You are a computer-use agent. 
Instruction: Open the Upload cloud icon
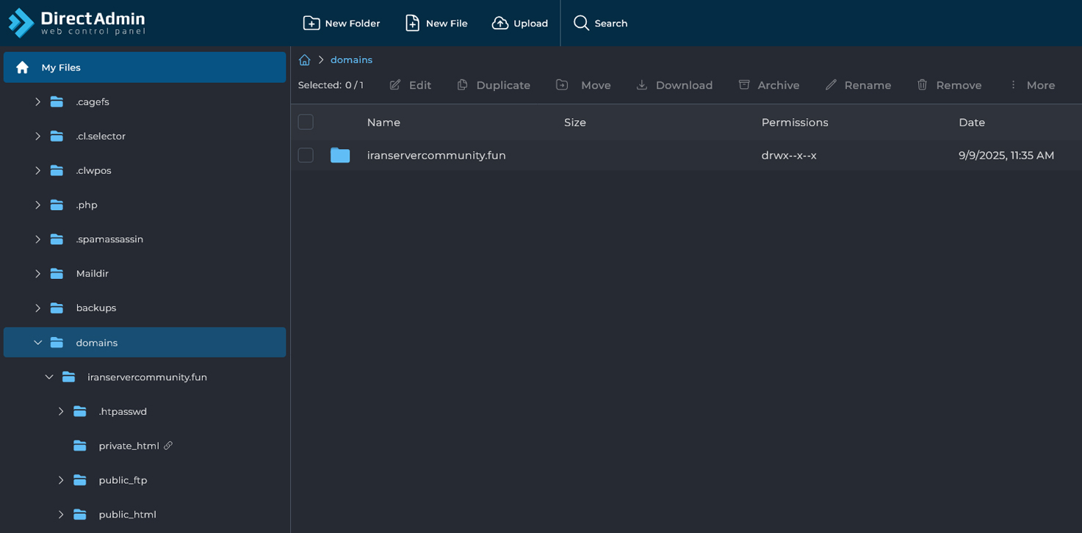[500, 23]
